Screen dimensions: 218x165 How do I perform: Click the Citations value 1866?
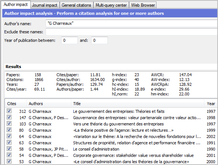point(39,80)
